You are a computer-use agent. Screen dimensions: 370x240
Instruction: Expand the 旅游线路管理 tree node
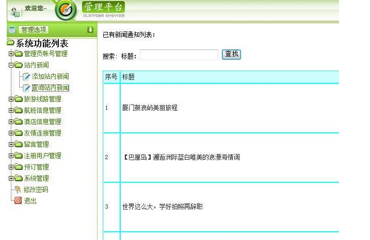click(x=11, y=99)
